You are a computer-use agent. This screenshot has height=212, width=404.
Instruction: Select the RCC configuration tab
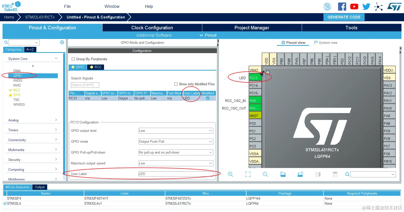(96, 67)
